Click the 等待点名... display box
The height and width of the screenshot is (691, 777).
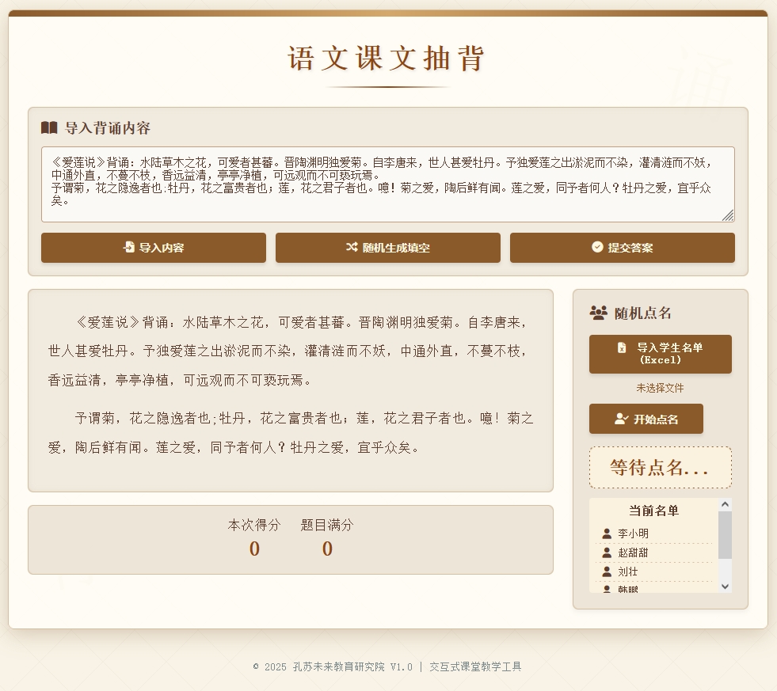[660, 468]
